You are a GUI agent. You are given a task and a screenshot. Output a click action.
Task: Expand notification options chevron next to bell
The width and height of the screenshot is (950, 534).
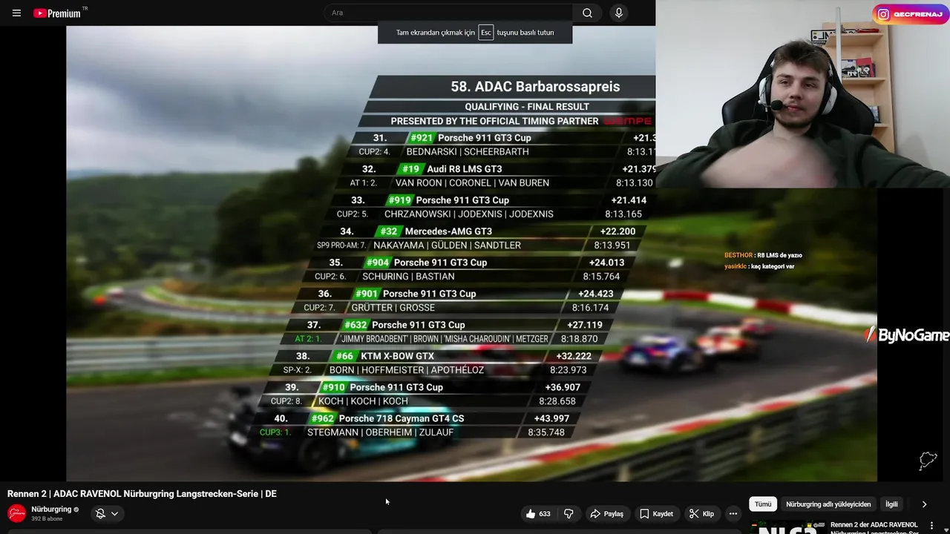(114, 513)
